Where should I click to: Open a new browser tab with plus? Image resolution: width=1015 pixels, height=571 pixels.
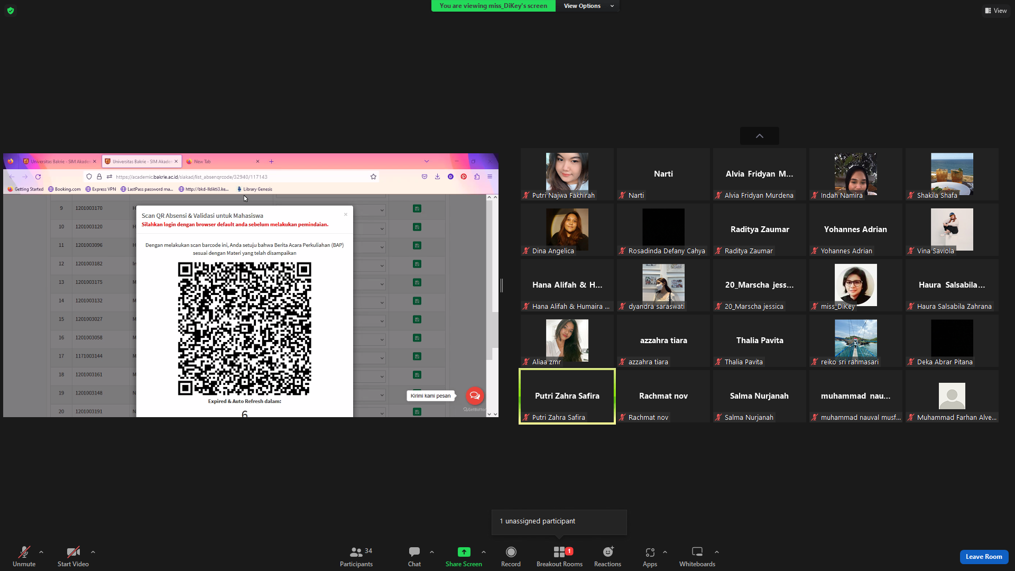click(271, 161)
